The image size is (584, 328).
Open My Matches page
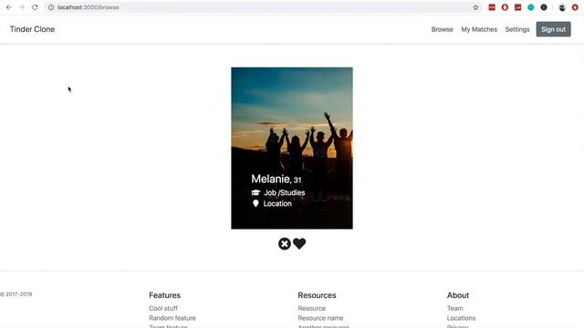[x=479, y=29]
